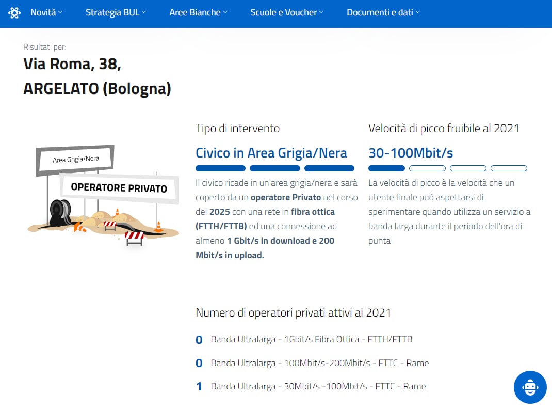Expand the Novità dropdown chevron
Image resolution: width=552 pixels, height=409 pixels.
point(60,12)
